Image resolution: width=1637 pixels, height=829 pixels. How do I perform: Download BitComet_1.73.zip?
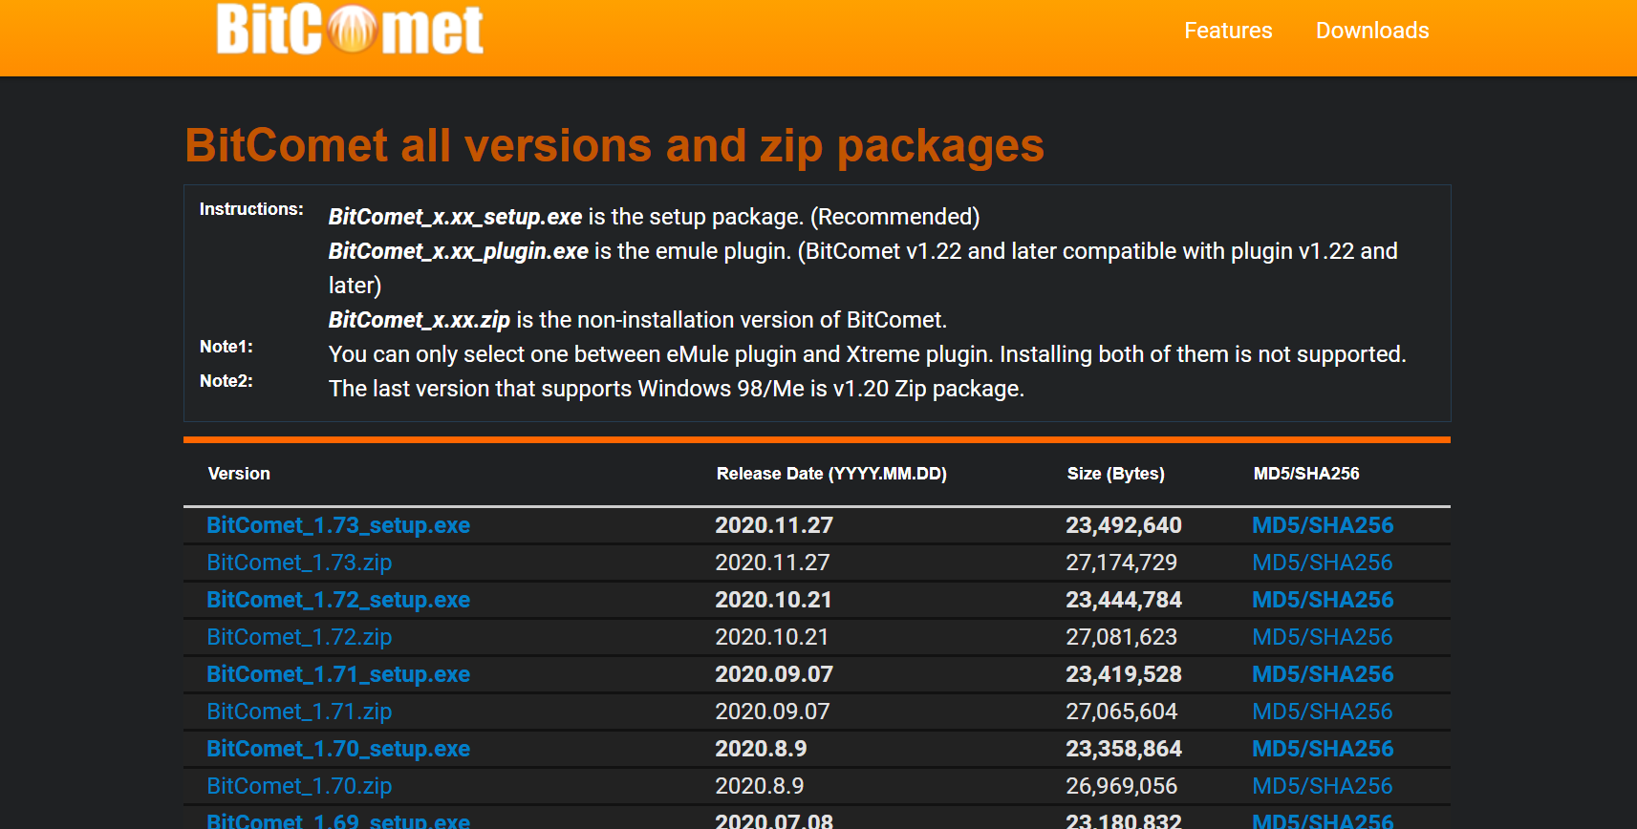299,563
